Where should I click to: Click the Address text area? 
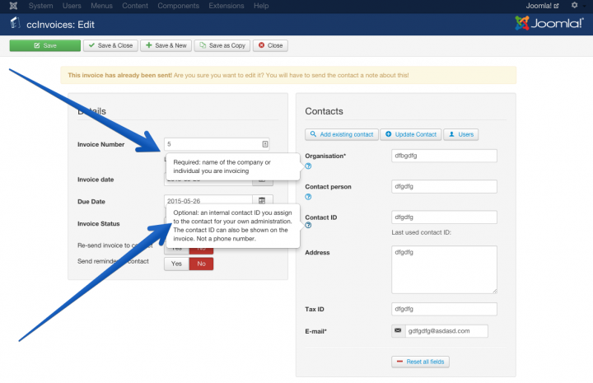(x=444, y=269)
